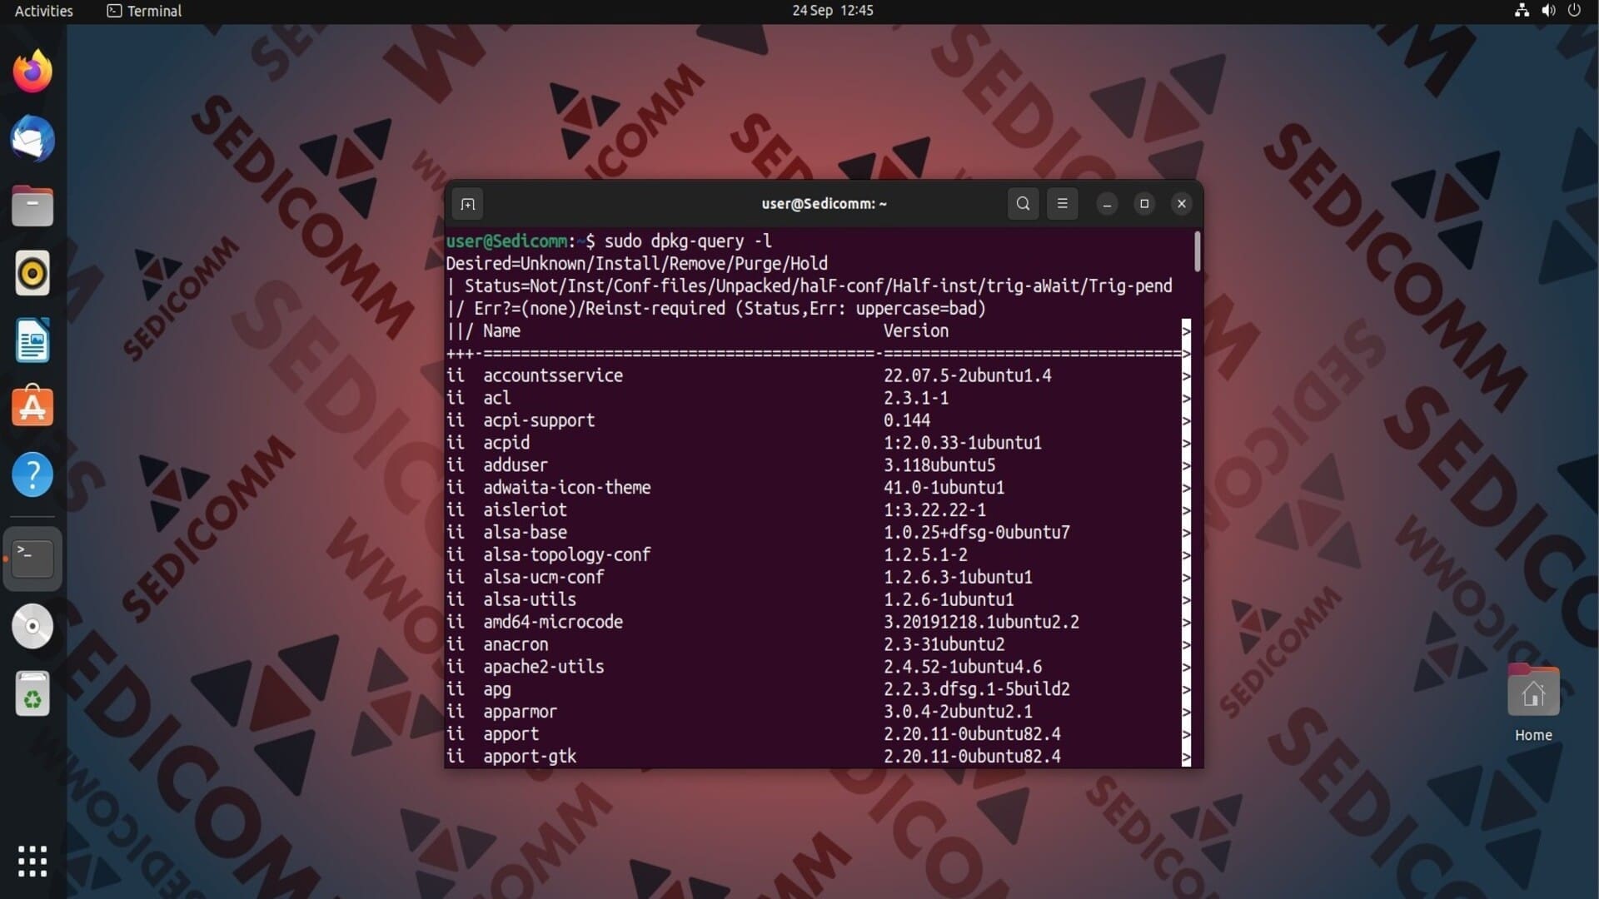Close the terminal window

(x=1181, y=204)
